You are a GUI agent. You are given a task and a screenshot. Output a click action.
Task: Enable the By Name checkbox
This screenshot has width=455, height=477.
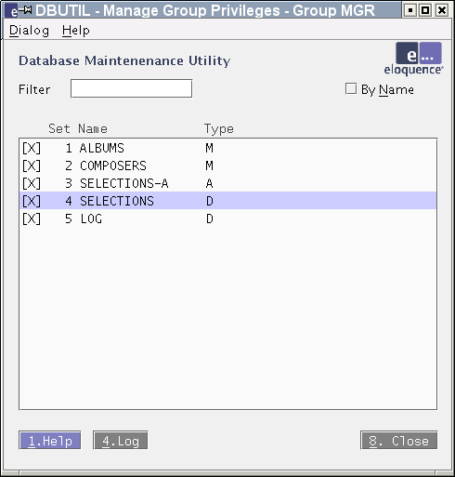351,88
